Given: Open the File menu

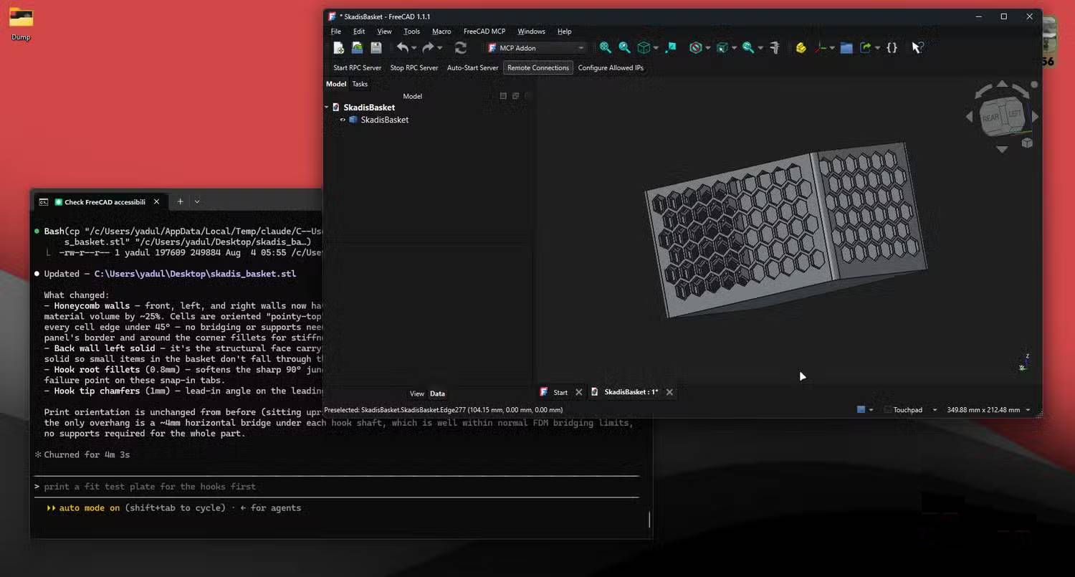Looking at the screenshot, I should coord(335,32).
